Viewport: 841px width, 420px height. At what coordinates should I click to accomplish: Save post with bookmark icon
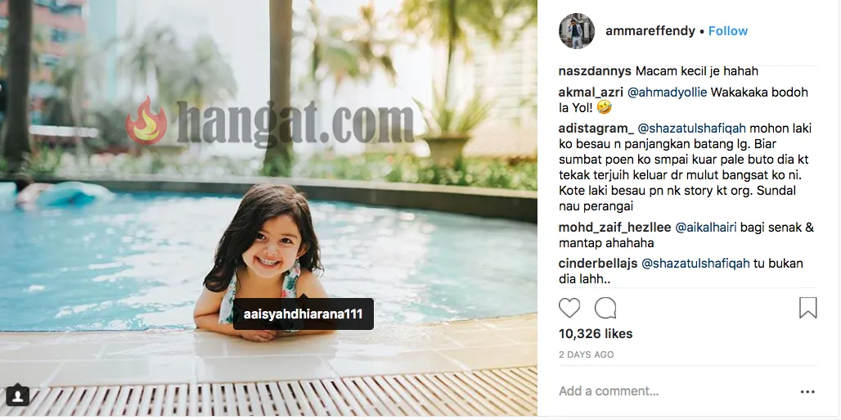[807, 309]
